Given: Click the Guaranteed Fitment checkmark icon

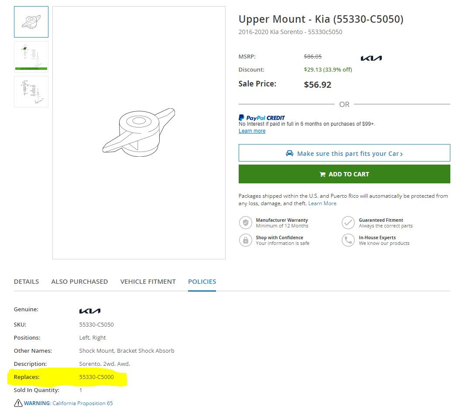Looking at the screenshot, I should pos(348,223).
